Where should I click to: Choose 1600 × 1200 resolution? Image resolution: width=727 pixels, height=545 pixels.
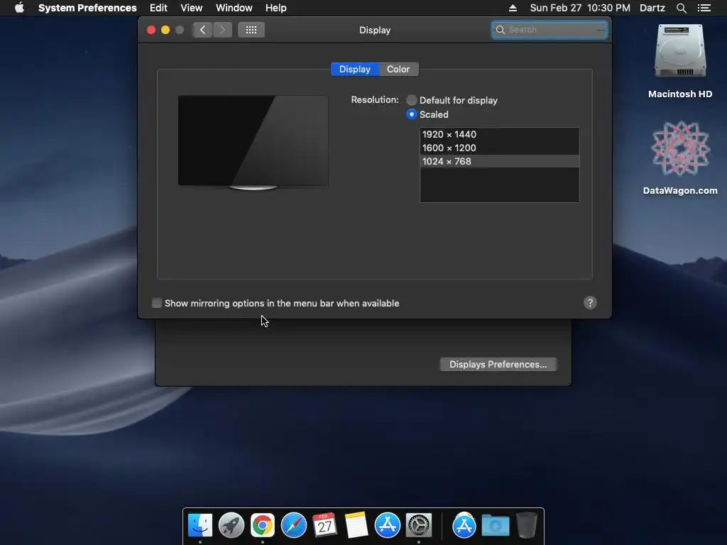(499, 148)
